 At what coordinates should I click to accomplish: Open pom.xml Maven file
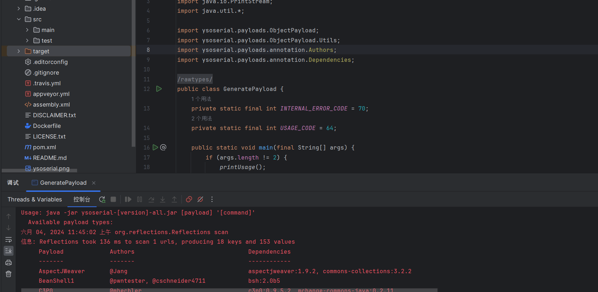coord(40,147)
